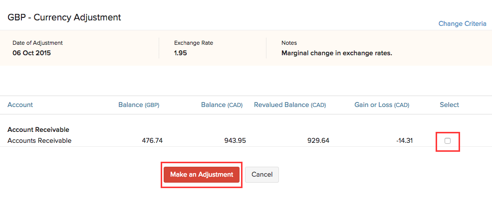Click the 929.64 revalued balance value
The width and height of the screenshot is (492, 211).
318,141
